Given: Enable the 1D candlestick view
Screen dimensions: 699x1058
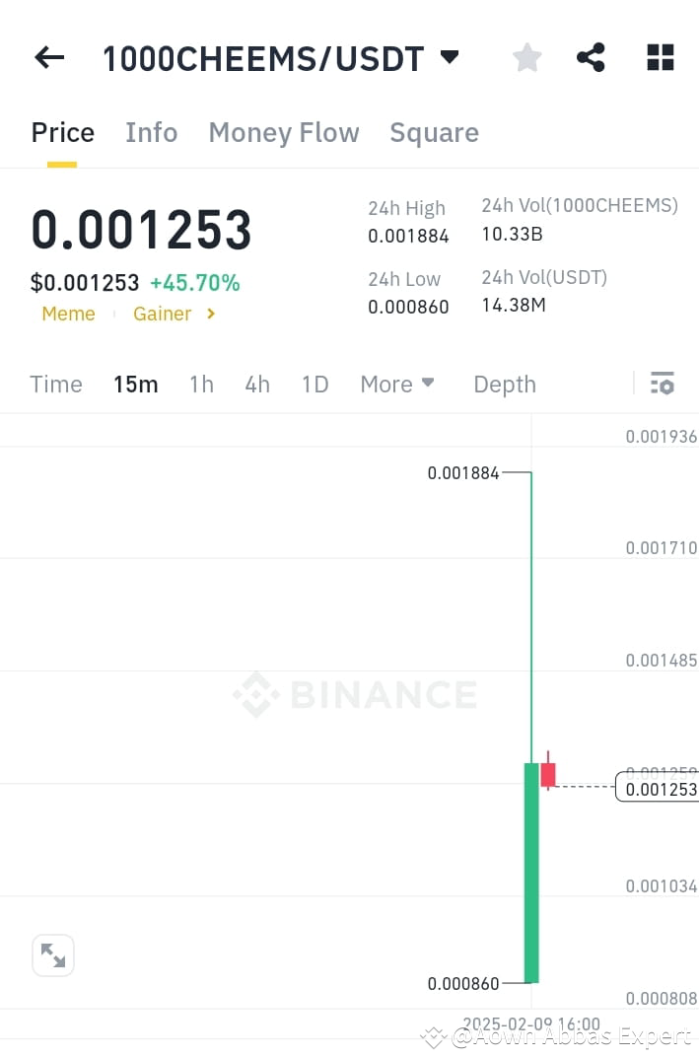Looking at the screenshot, I should [x=315, y=385].
